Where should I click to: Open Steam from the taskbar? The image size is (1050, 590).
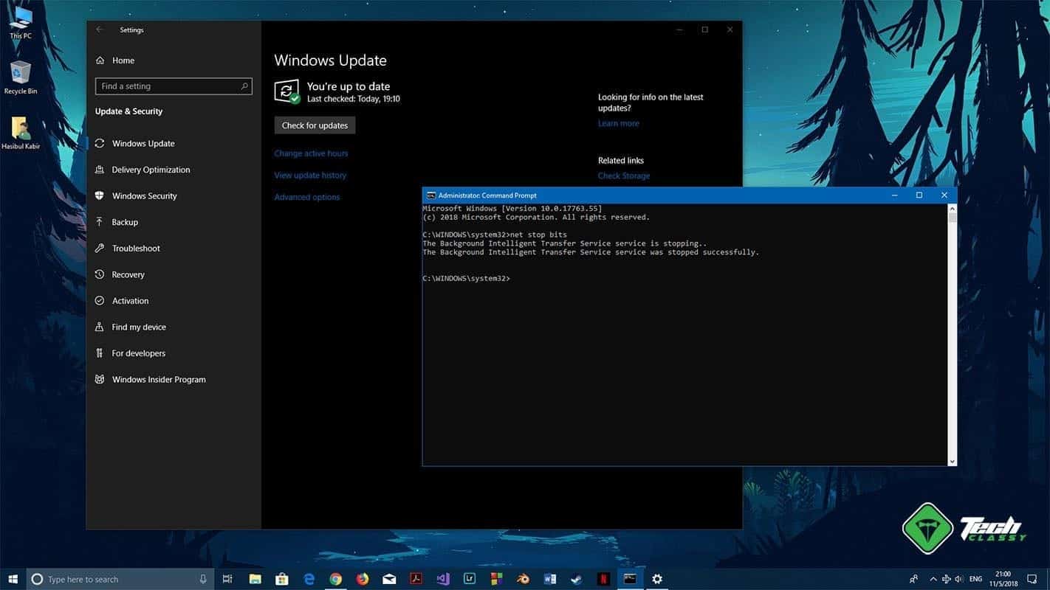pos(577,579)
